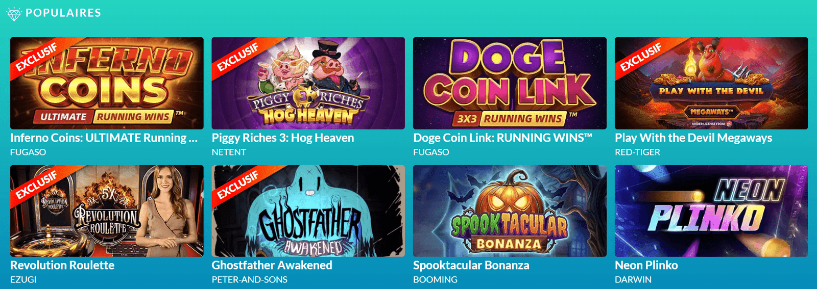Click the Piggy Riches 3: Hog Heaven title
Image resolution: width=817 pixels, height=289 pixels.
(x=283, y=138)
